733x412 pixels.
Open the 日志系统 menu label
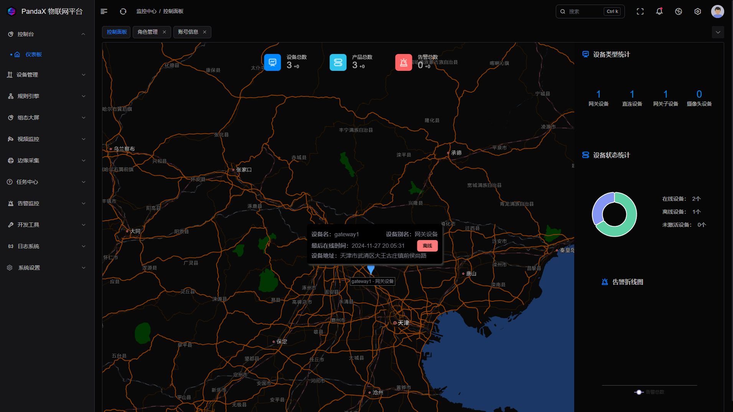[x=28, y=246]
